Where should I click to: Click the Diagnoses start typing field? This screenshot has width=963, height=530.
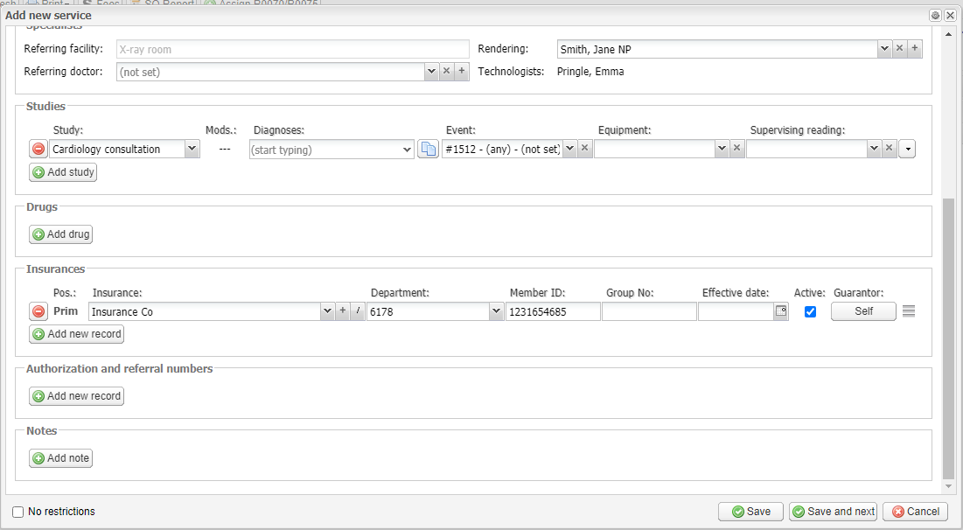click(x=324, y=150)
